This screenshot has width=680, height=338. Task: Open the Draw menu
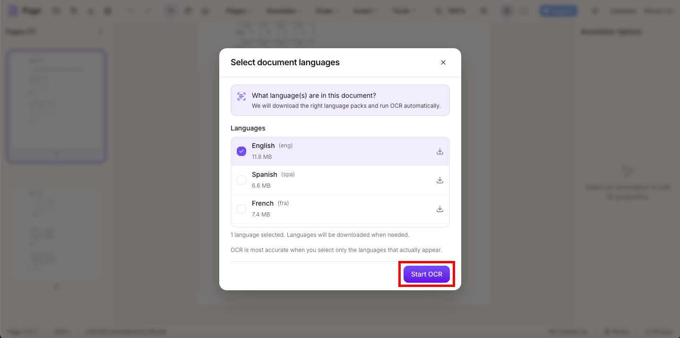pos(327,10)
